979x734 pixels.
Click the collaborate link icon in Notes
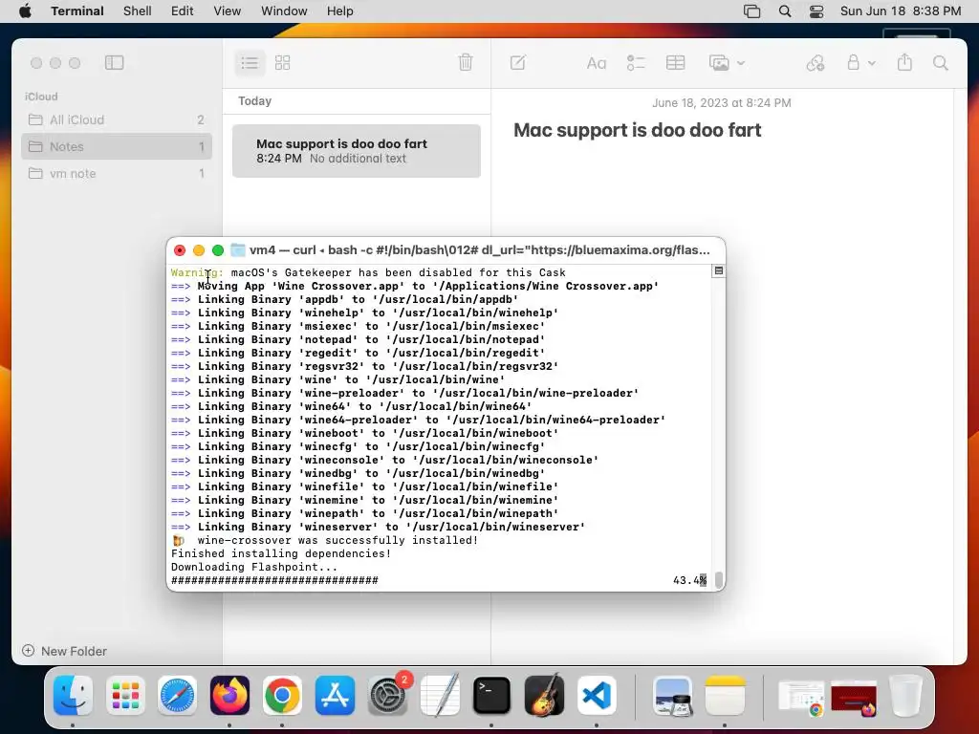click(x=816, y=62)
